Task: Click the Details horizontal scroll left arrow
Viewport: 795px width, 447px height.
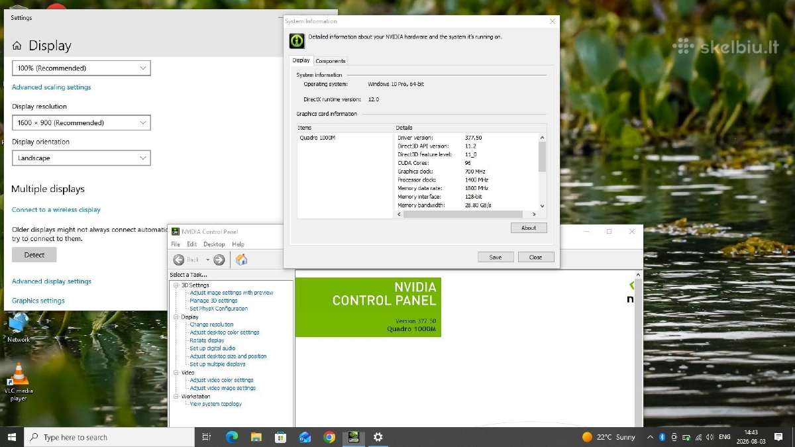Action: coord(400,215)
